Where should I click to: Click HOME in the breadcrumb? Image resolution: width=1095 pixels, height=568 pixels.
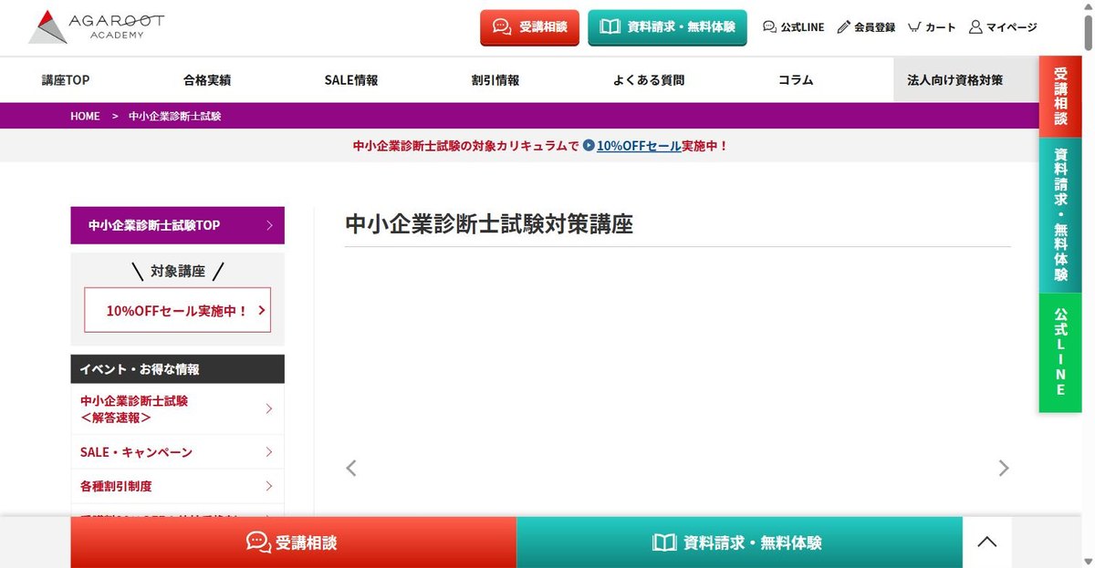click(85, 116)
